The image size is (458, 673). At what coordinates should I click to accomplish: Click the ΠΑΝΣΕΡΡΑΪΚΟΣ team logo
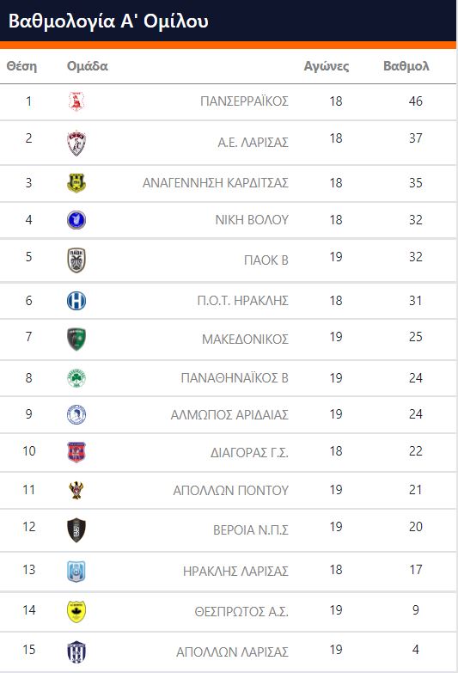coord(76,101)
